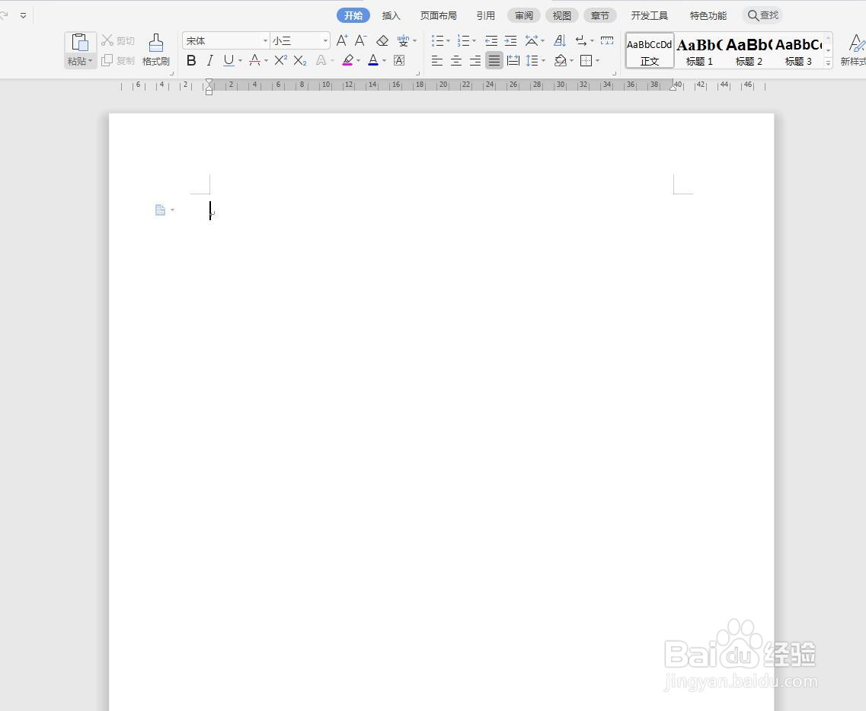Open quick access toolbar customize arrow
The image size is (866, 711).
(23, 15)
